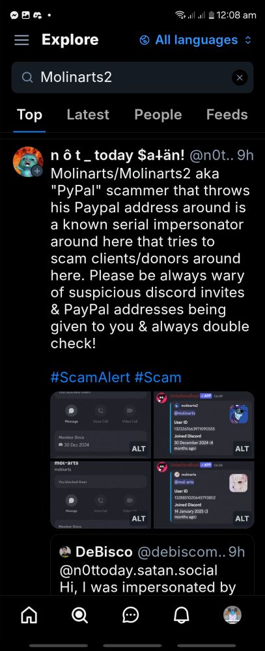Go to Home in bottom navigation
Image resolution: width=265 pixels, height=651 pixels.
tap(29, 615)
